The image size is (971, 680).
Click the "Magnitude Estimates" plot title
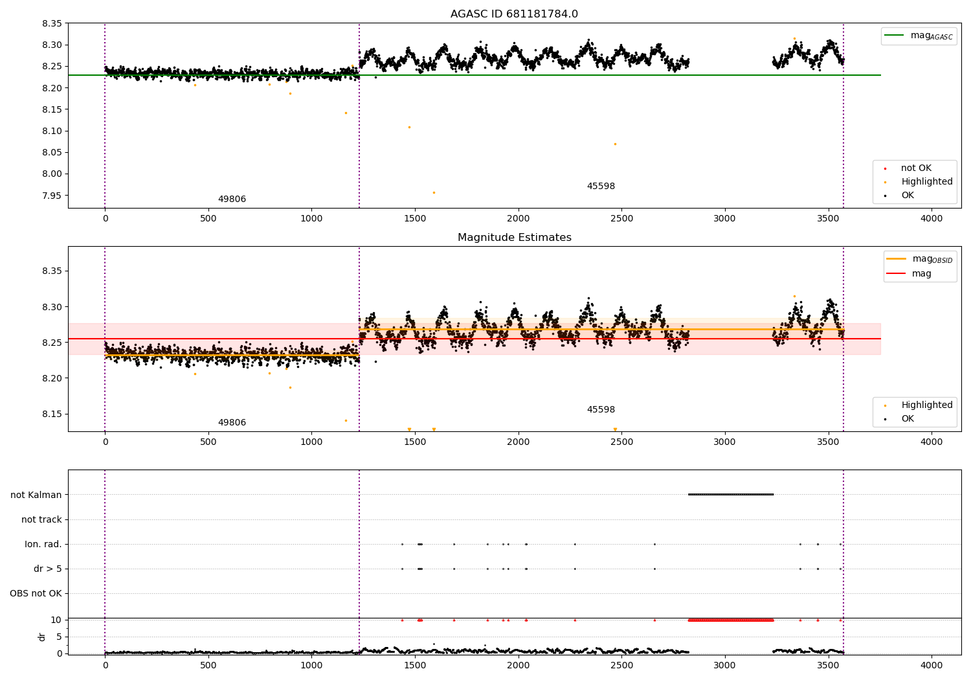[x=514, y=238]
